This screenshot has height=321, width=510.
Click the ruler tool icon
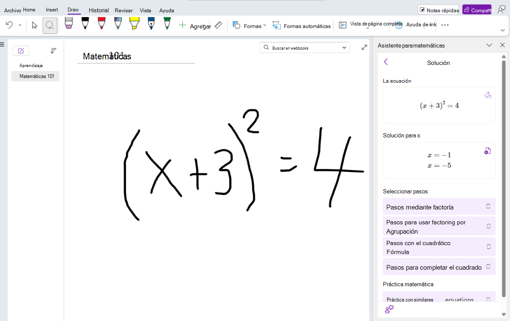click(x=218, y=25)
